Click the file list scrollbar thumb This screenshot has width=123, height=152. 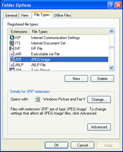[x=111, y=47]
